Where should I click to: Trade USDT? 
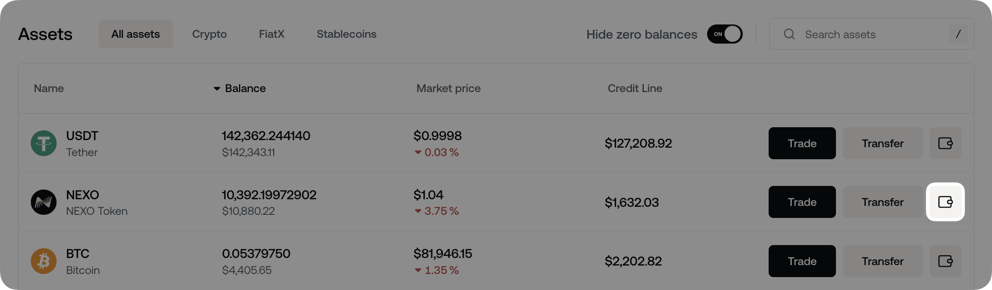(802, 143)
